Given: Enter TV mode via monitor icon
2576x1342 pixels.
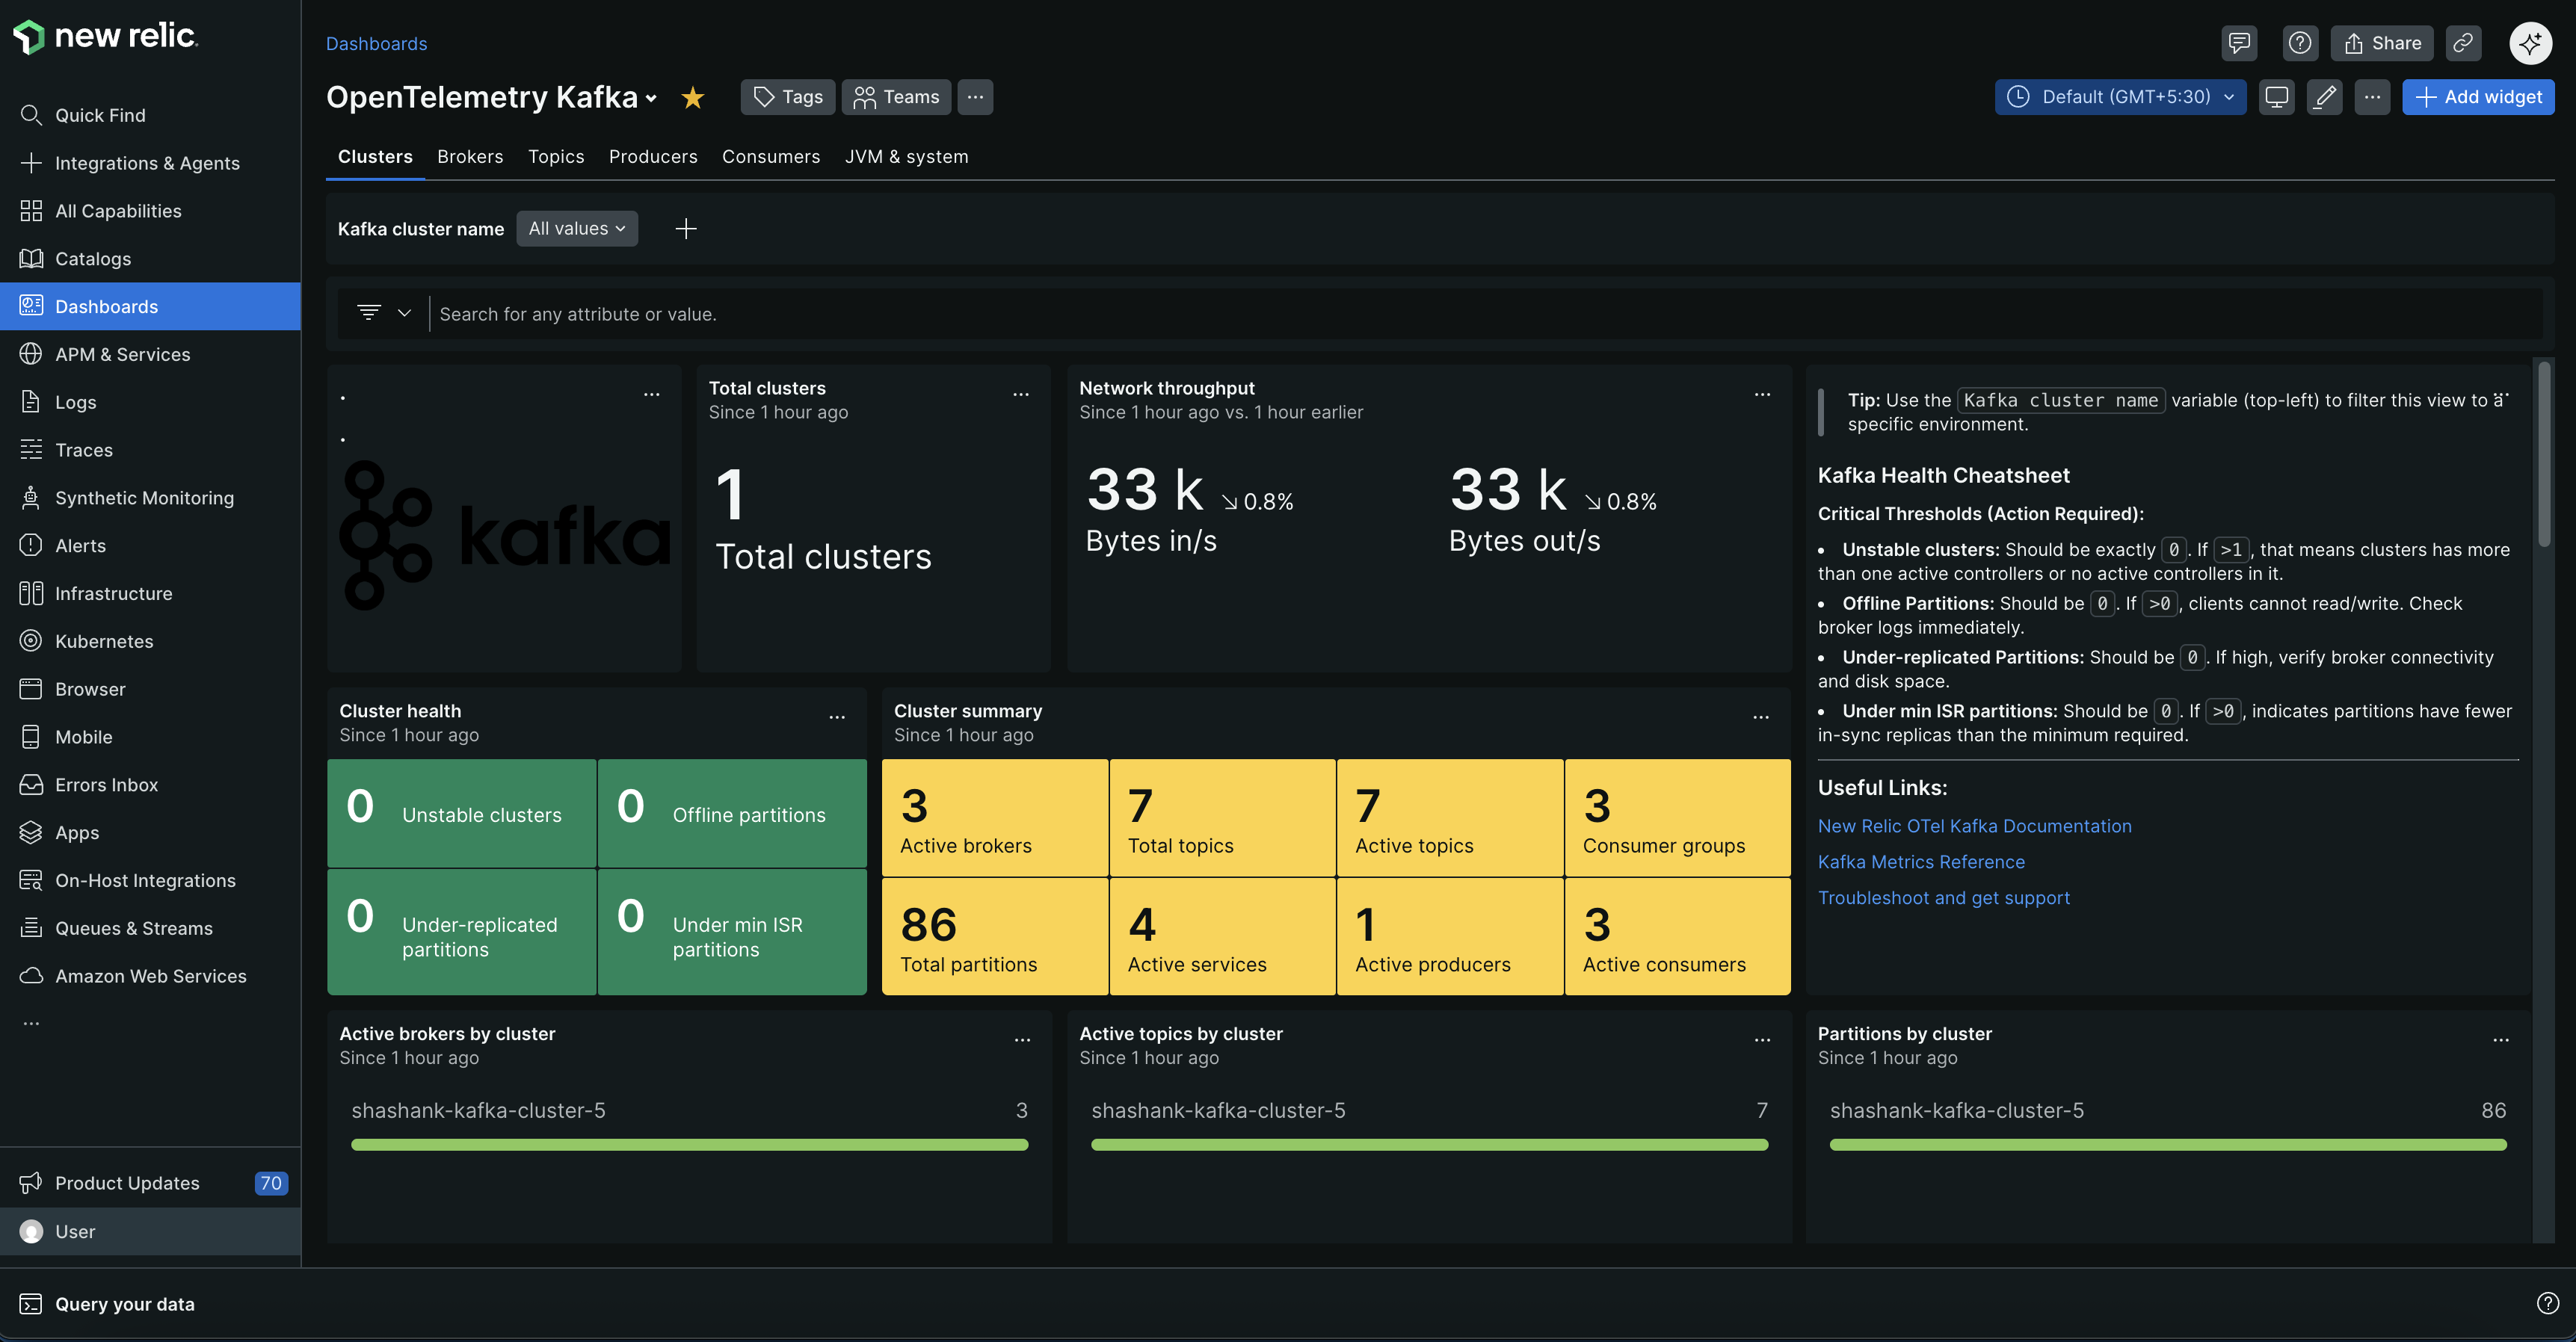Looking at the screenshot, I should point(2276,97).
